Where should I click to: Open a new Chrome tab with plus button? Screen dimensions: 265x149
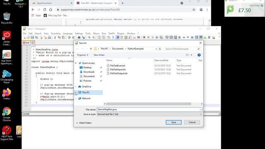[x=123, y=3]
